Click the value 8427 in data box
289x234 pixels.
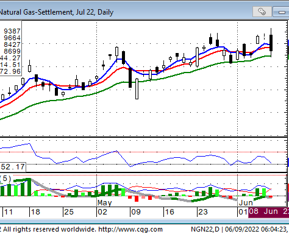click(x=12, y=44)
